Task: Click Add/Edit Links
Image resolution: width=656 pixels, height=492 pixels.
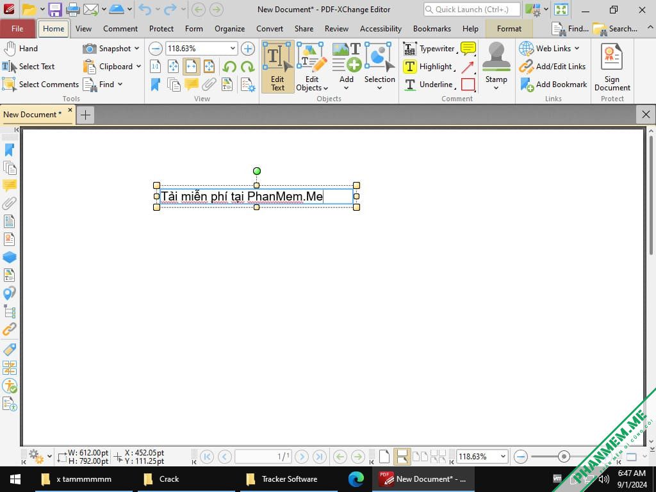Action: [x=553, y=67]
